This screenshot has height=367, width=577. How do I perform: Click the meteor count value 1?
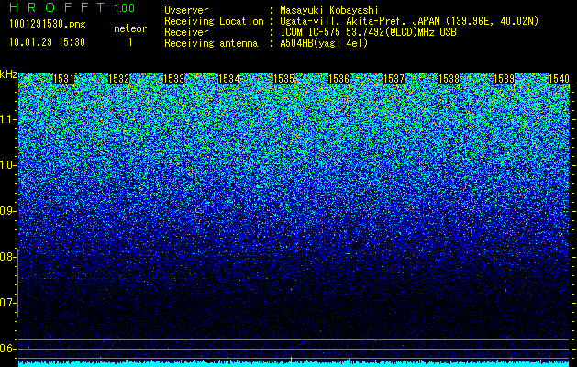tap(130, 43)
